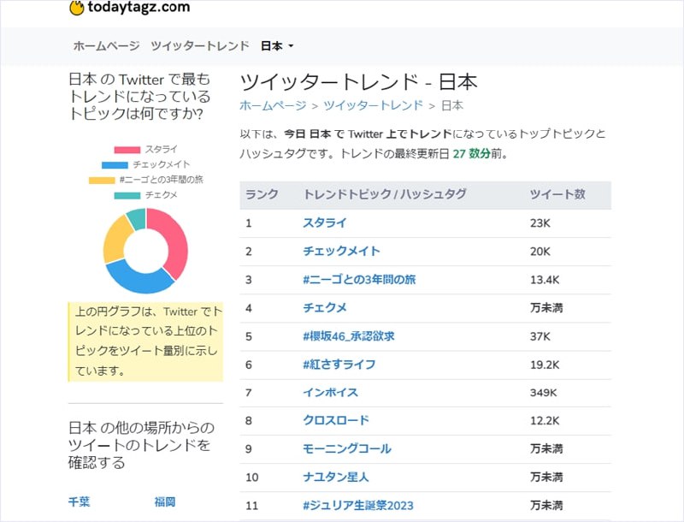Click yellow segment of donut chart
The image size is (684, 522).
115,239
